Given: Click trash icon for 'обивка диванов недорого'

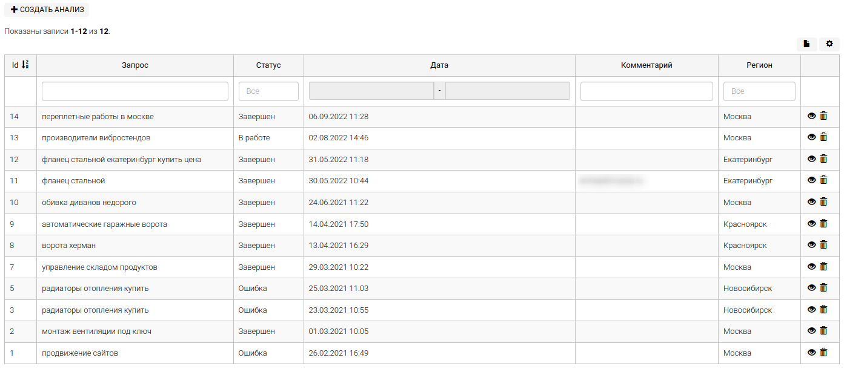Looking at the screenshot, I should [x=823, y=202].
